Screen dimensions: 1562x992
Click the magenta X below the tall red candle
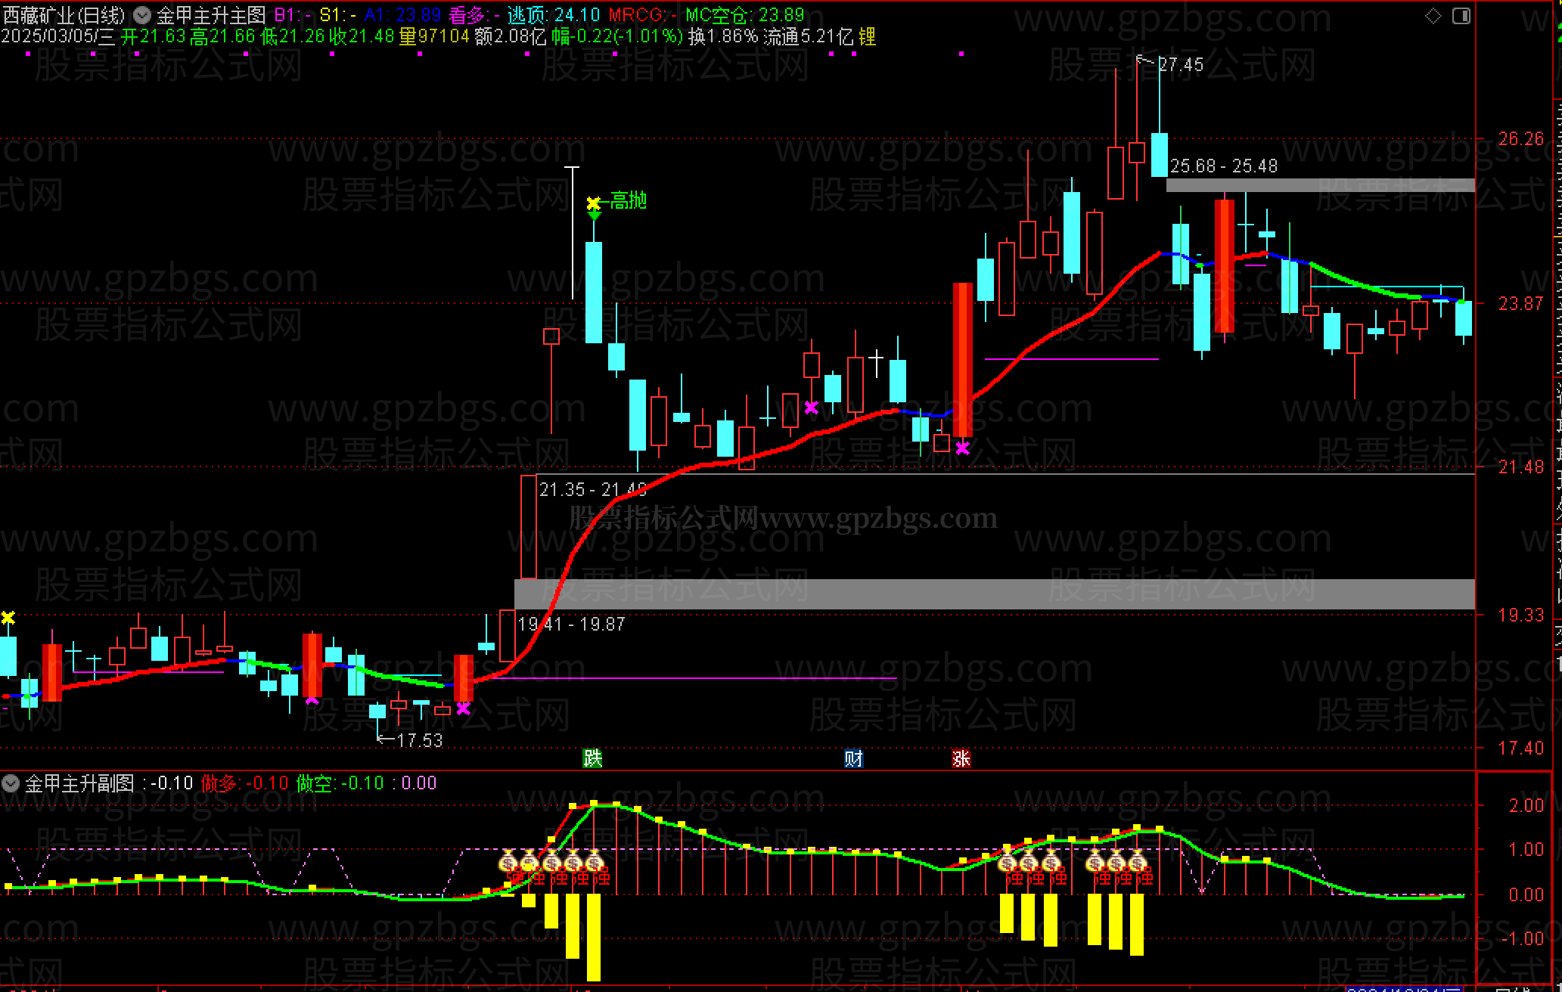(x=962, y=448)
